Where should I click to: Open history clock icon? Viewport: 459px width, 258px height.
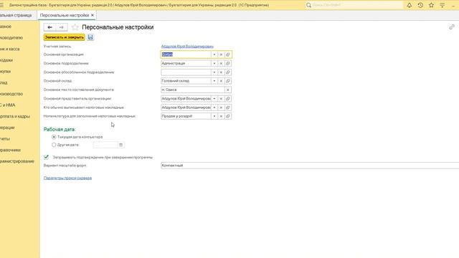tap(420, 5)
